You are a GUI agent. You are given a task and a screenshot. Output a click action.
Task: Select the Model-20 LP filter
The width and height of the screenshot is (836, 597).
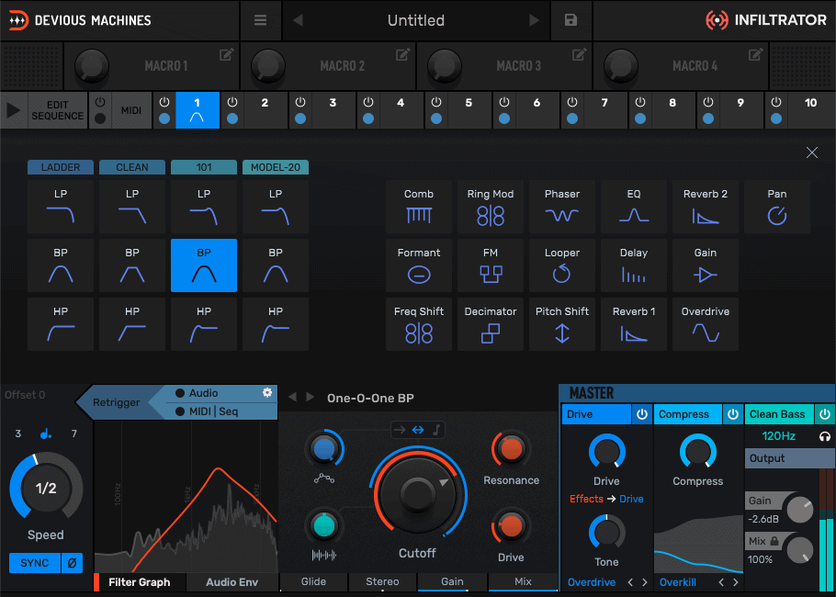tap(275, 207)
